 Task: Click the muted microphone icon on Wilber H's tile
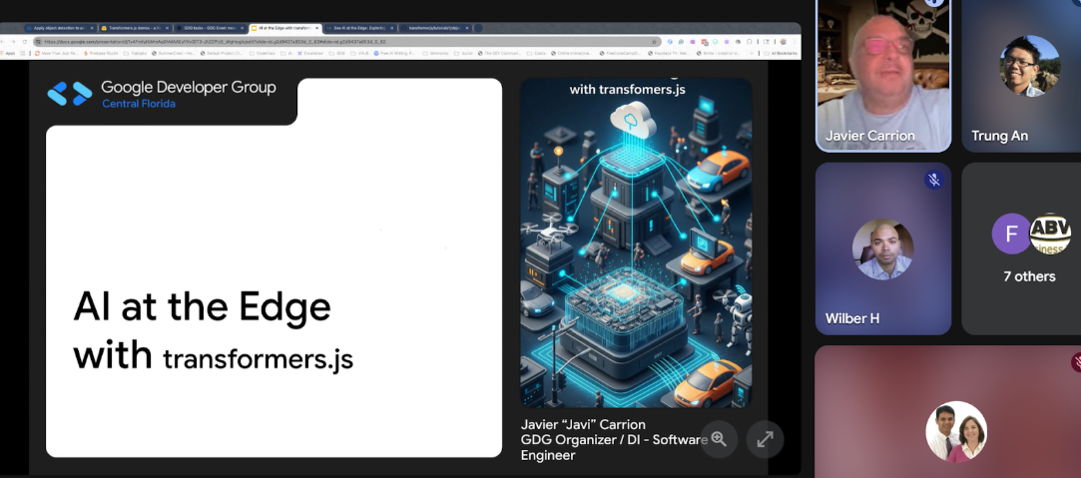(934, 180)
